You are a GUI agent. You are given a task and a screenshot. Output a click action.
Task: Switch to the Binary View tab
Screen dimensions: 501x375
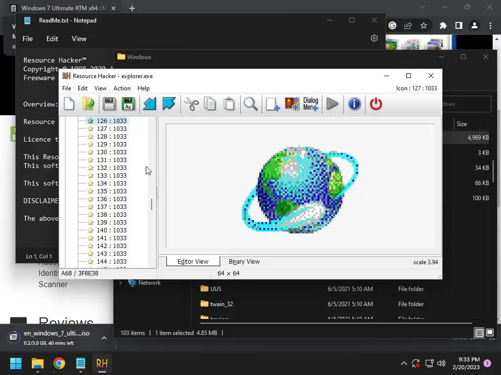pos(244,262)
